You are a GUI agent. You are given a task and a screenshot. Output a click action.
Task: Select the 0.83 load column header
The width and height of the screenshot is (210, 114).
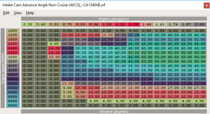pyautogui.click(x=81, y=24)
